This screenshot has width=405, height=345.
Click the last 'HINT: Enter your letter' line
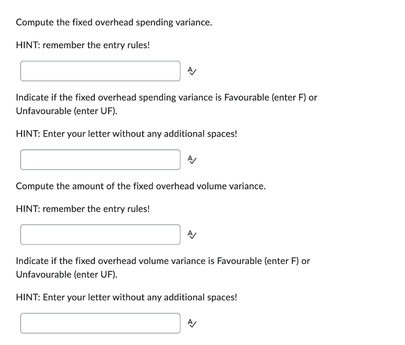[x=127, y=297]
